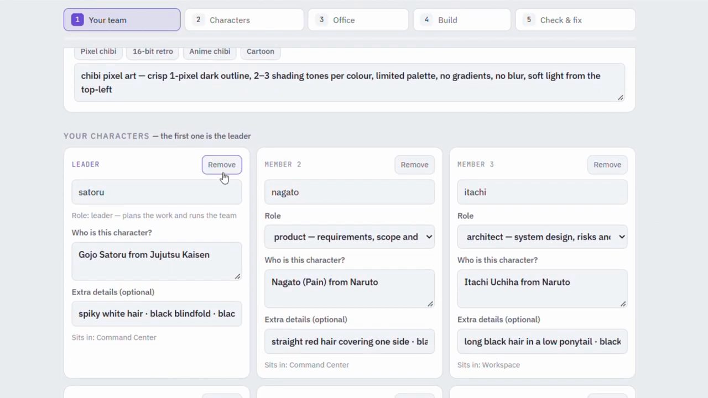Viewport: 708px width, 398px height.
Task: Remove the Leader character satoru
Action: point(222,165)
